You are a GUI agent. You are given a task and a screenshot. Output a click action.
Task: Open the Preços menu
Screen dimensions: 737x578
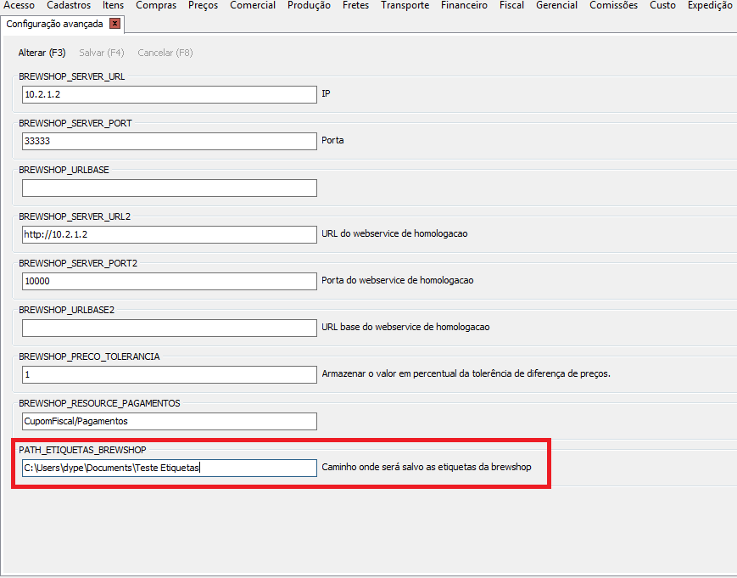203,5
